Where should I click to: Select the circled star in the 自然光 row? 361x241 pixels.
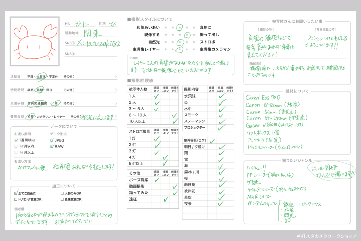[180, 42]
